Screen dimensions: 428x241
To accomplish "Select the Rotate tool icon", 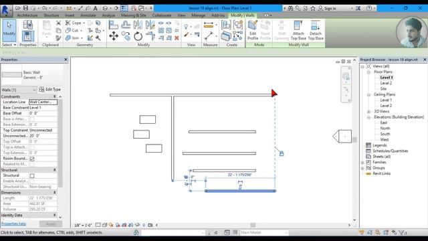I will 138,35.
